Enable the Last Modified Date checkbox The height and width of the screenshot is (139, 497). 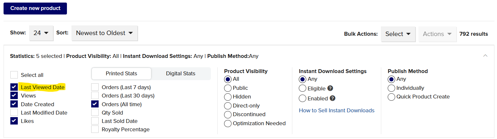(14, 113)
